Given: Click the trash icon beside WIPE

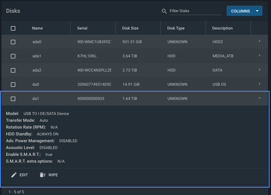Looking at the screenshot, I should [43, 175].
